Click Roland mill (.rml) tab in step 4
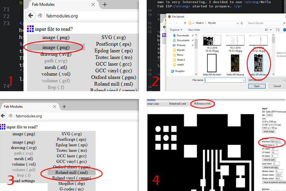The height and width of the screenshot is (191, 286). [178, 104]
